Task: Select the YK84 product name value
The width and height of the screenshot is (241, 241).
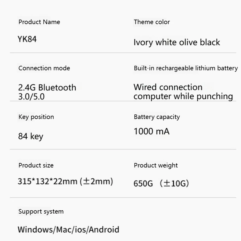Action: point(27,39)
